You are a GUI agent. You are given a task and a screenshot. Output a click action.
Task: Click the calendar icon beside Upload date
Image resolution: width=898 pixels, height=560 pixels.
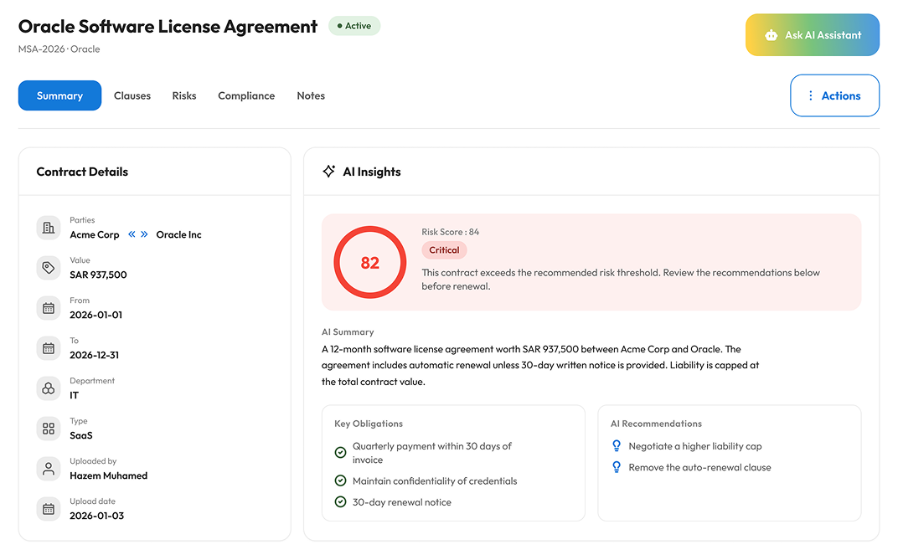[x=49, y=509]
